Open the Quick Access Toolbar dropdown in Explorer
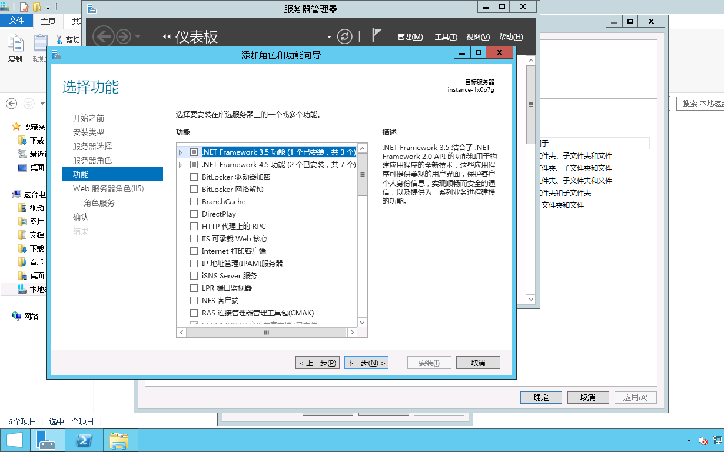724x452 pixels. [x=48, y=7]
